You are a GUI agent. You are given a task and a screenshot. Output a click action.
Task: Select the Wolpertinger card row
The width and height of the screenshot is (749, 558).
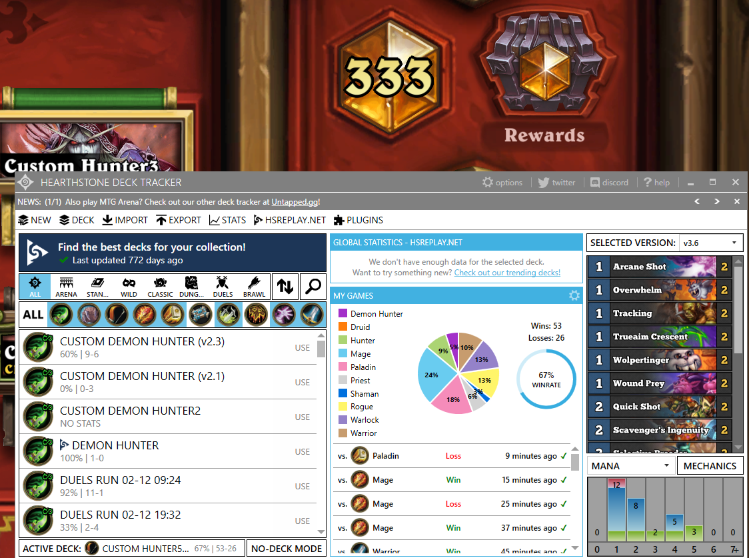pyautogui.click(x=660, y=360)
